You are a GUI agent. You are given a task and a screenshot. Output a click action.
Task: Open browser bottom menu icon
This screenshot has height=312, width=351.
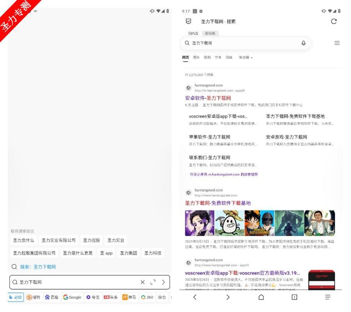click(328, 297)
